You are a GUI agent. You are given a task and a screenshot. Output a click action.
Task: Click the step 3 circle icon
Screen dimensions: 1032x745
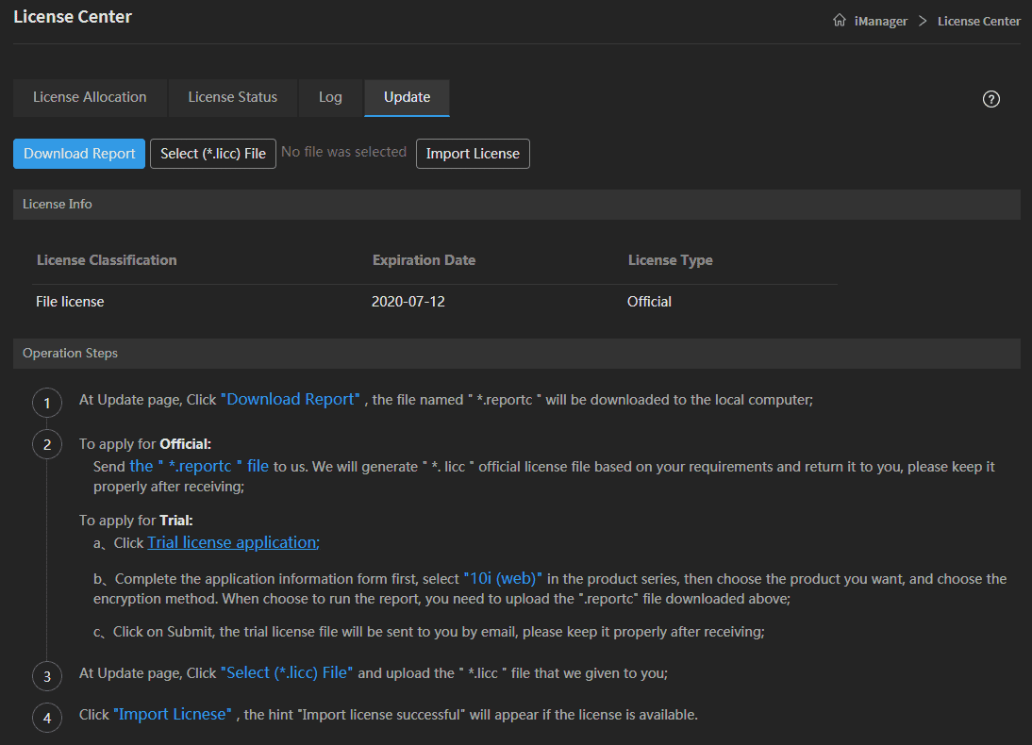coord(47,676)
